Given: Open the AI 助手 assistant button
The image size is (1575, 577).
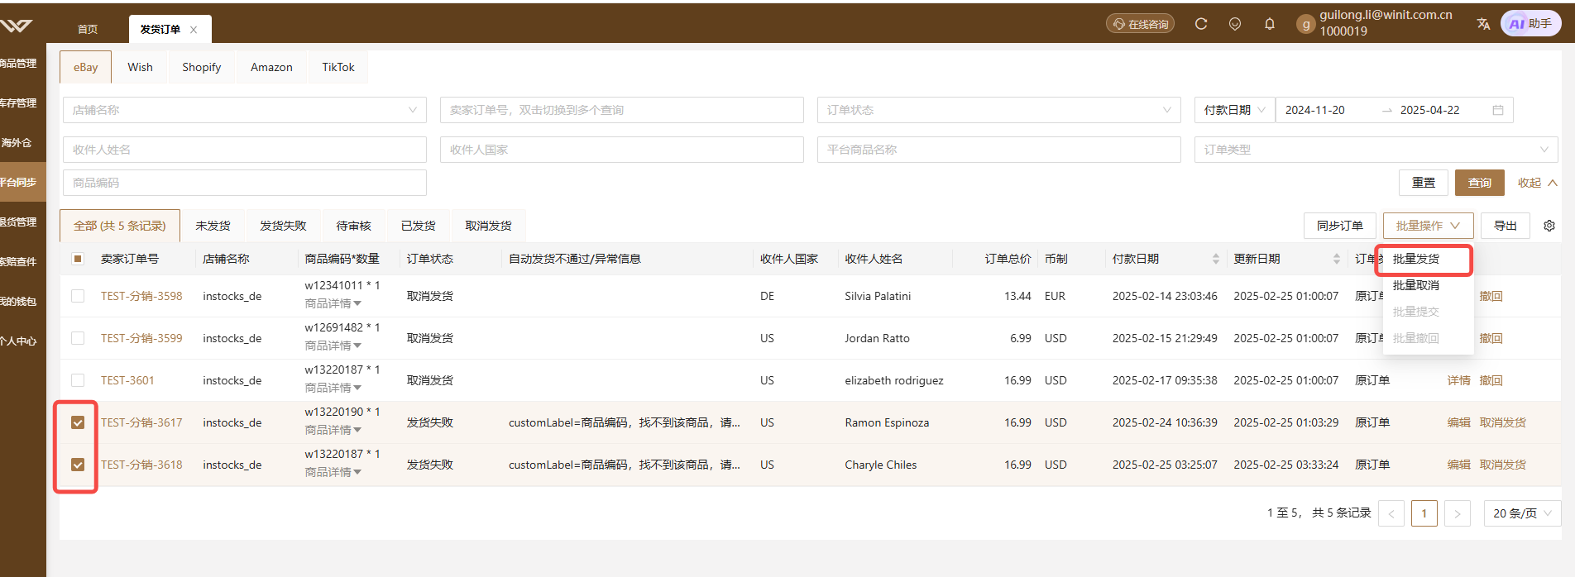Looking at the screenshot, I should coord(1531,24).
